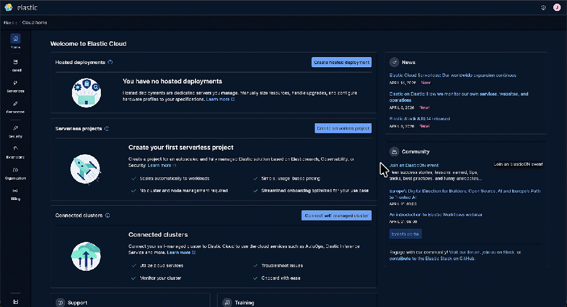This screenshot has width=567, height=307.
Task: Click the connected clusters cloud illustration
Action: click(86, 257)
